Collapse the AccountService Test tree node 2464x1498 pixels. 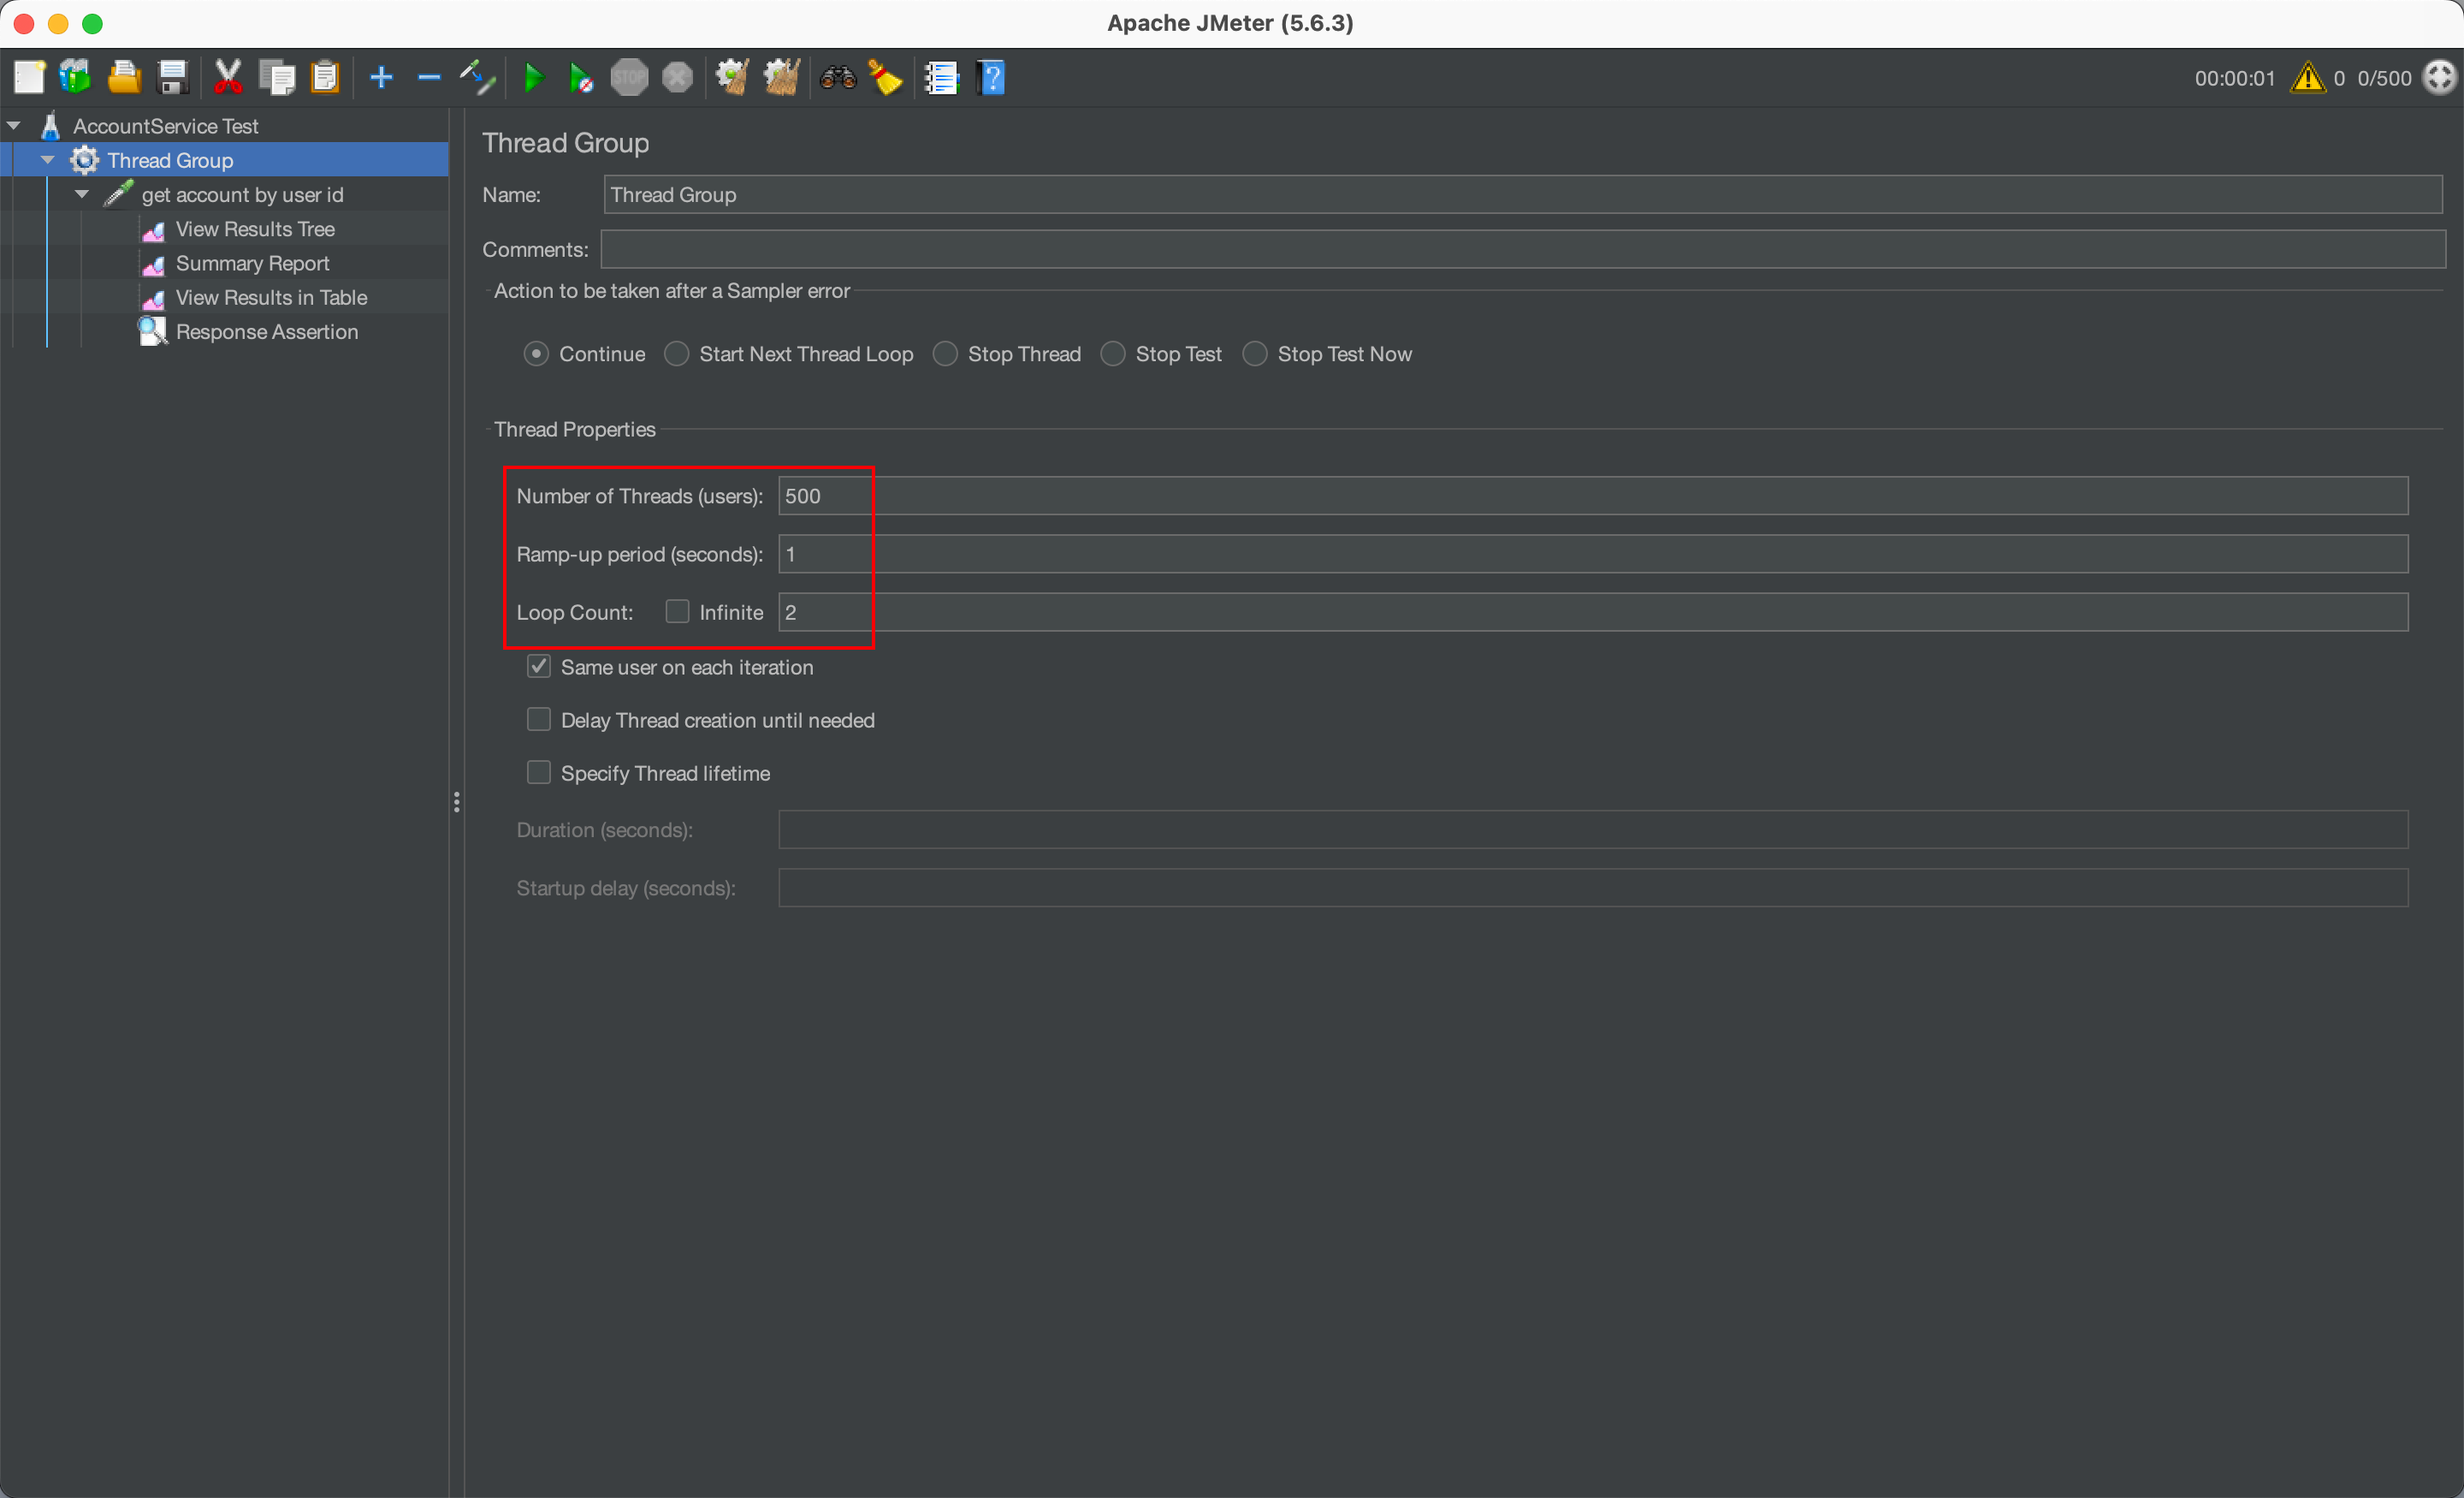[x=14, y=126]
